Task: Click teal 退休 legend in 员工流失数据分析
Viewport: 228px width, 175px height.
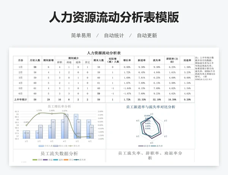Action: click(x=58, y=160)
